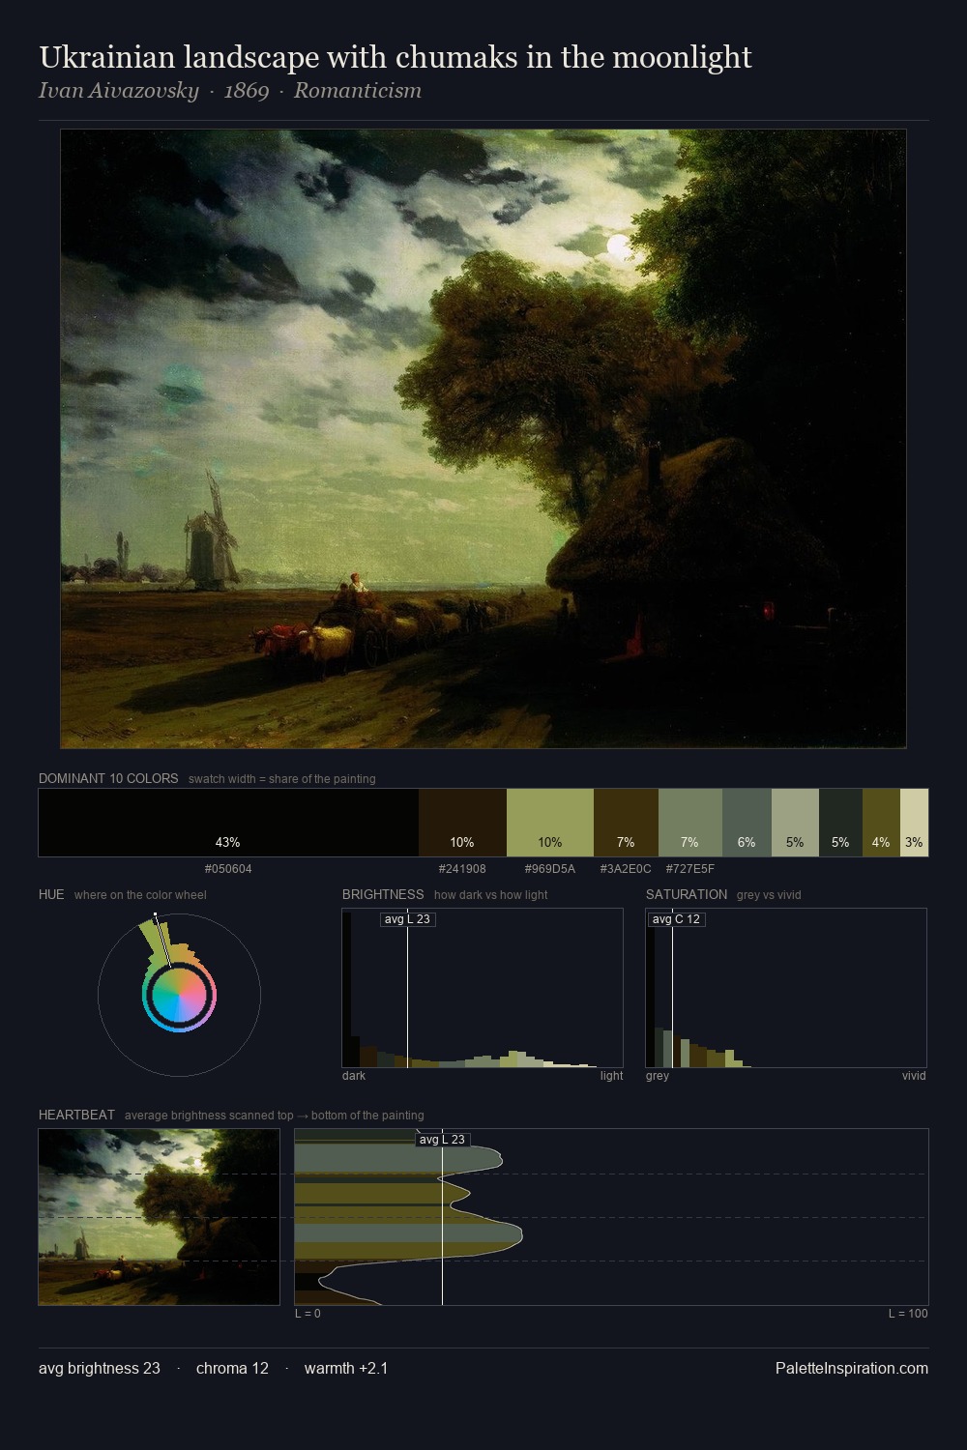Click 'where on the color wheel' caption
The width and height of the screenshot is (967, 1450).
tap(140, 895)
